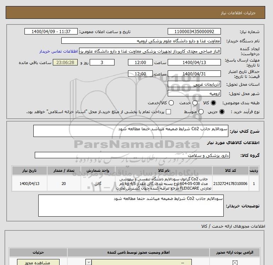The height and width of the screenshot is (265, 273).
Task: Click the جزئیات اطلاعات نیاز page title
Action: (238, 13)
